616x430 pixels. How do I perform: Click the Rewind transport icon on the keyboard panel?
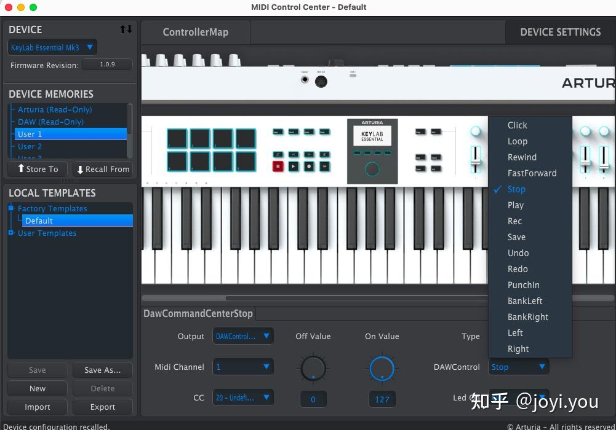(x=294, y=154)
